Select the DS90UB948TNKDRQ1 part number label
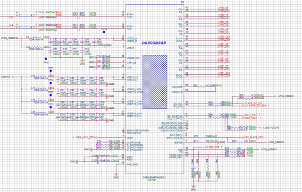This screenshot has height=192, width=302. [x=154, y=177]
